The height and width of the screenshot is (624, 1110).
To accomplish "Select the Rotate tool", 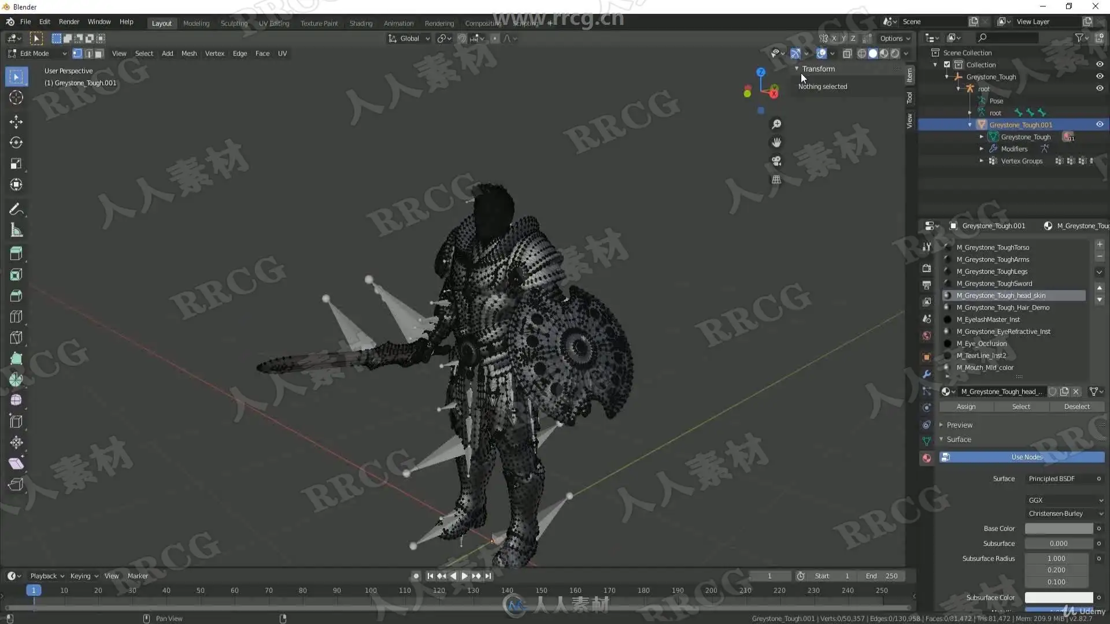I will point(16,143).
